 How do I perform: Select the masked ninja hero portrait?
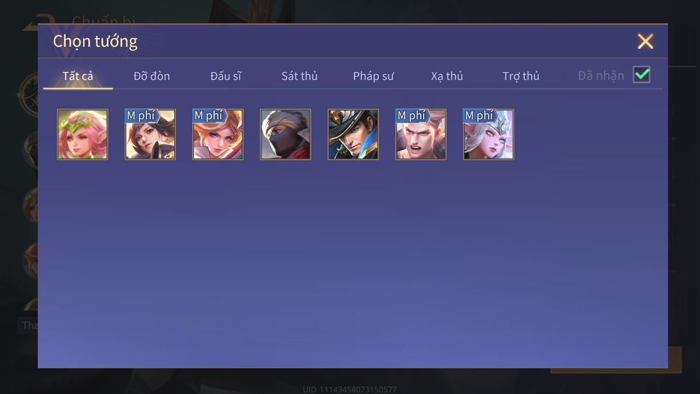pos(285,134)
